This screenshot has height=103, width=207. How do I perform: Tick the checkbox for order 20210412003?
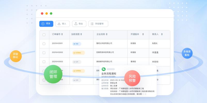click(x=44, y=62)
